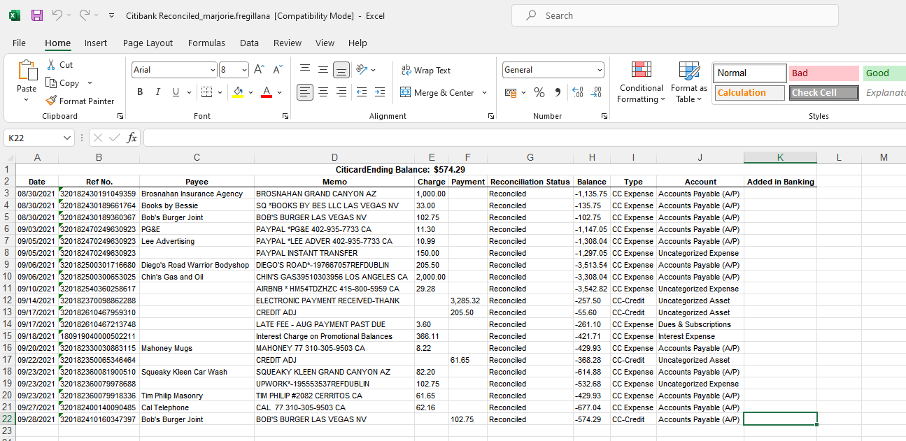Screen dimensions: 906x441
Task: Expand the Merge & Center options arrow
Action: coord(484,92)
